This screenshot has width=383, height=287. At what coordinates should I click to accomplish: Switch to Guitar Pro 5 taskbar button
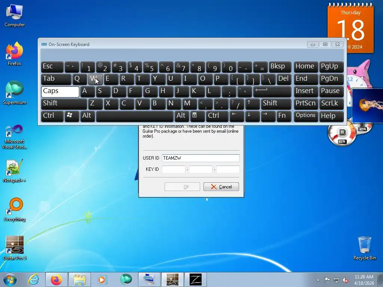point(172,280)
